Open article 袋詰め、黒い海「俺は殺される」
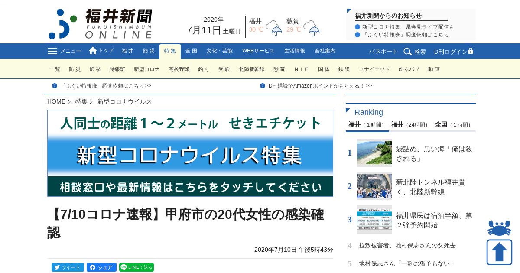Image resolution: width=520 pixels, height=273 pixels. (x=434, y=153)
